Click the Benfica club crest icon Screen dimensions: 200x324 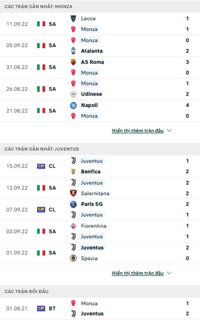[x=73, y=172]
